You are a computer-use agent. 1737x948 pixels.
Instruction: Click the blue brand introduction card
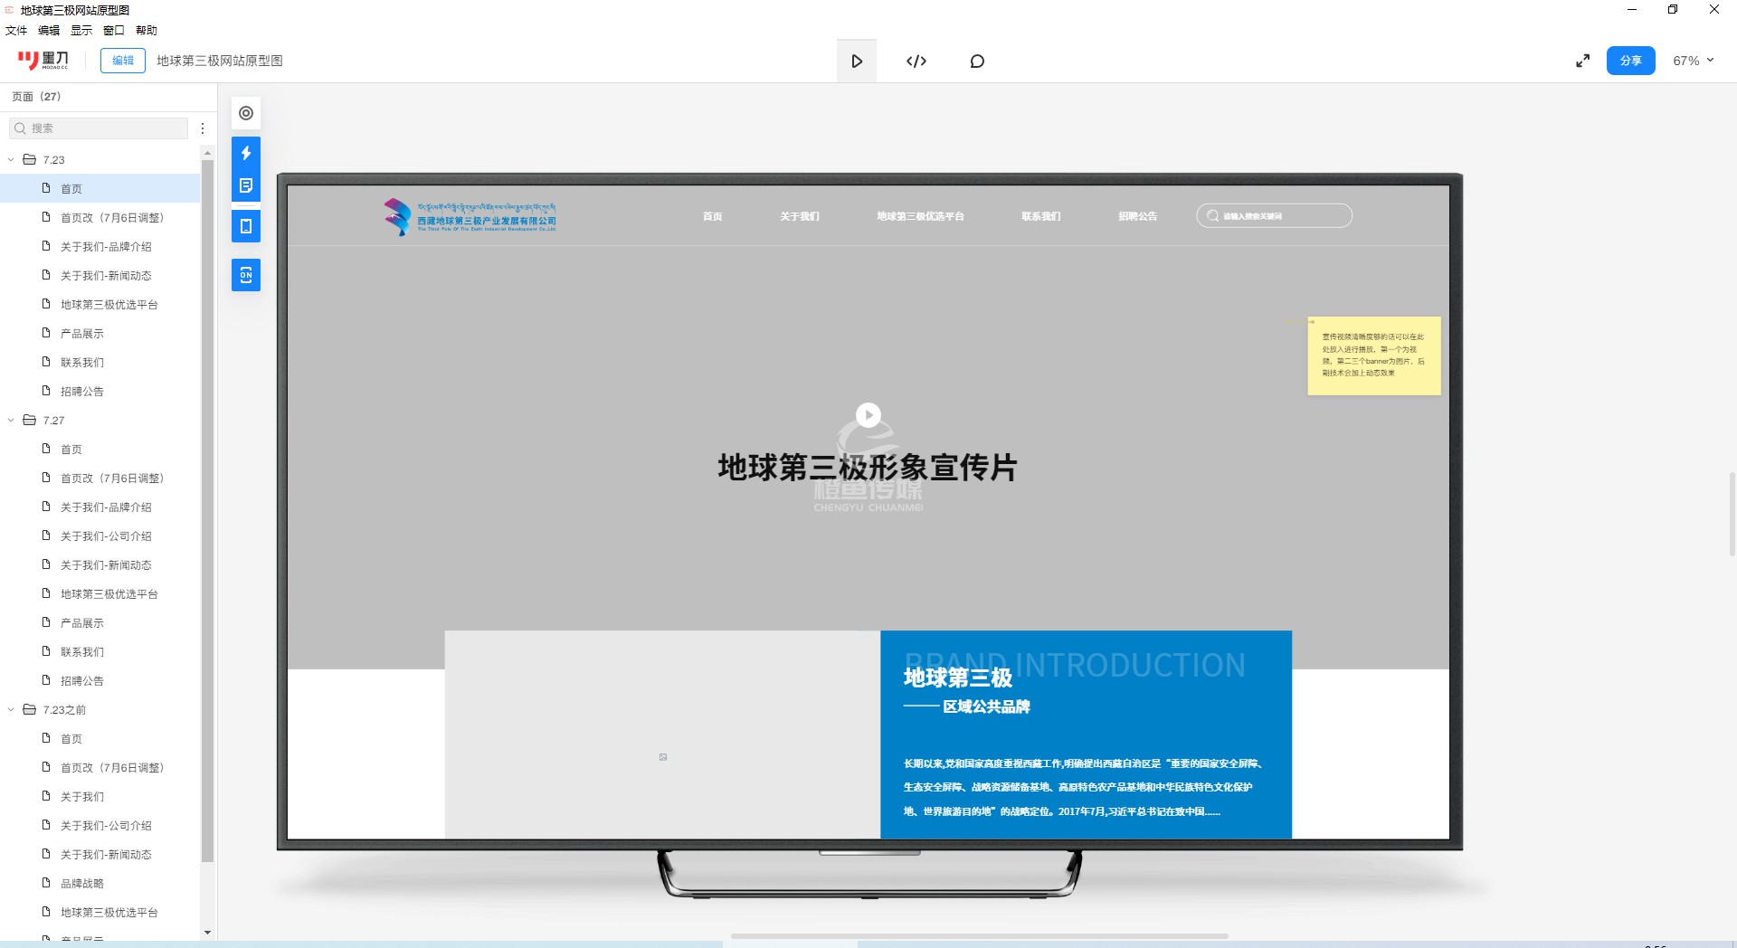click(1086, 735)
